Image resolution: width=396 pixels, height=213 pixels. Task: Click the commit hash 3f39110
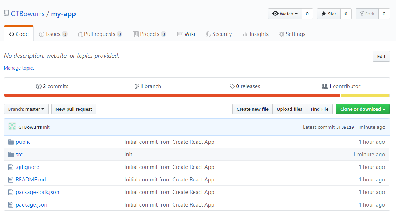coord(345,127)
